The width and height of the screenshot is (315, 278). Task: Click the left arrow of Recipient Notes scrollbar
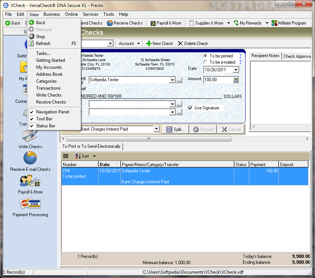[254, 127]
